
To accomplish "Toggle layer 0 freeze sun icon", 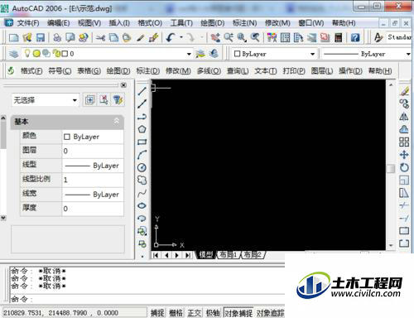I will [36, 54].
